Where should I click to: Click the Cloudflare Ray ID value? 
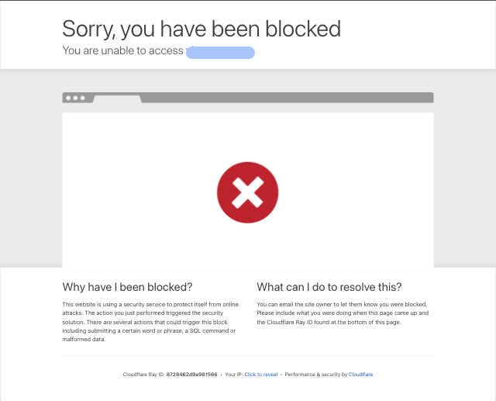(191, 375)
